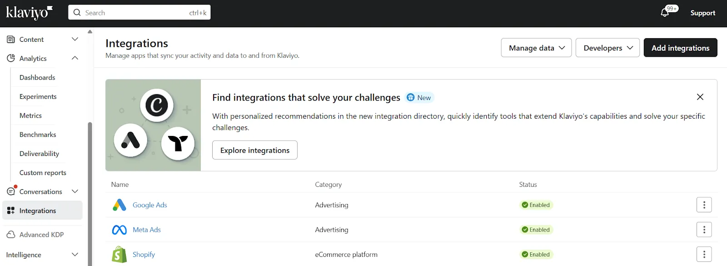Screen dimensions: 727x266
Task: Click the Shopify bag icon
Action: point(120,255)
